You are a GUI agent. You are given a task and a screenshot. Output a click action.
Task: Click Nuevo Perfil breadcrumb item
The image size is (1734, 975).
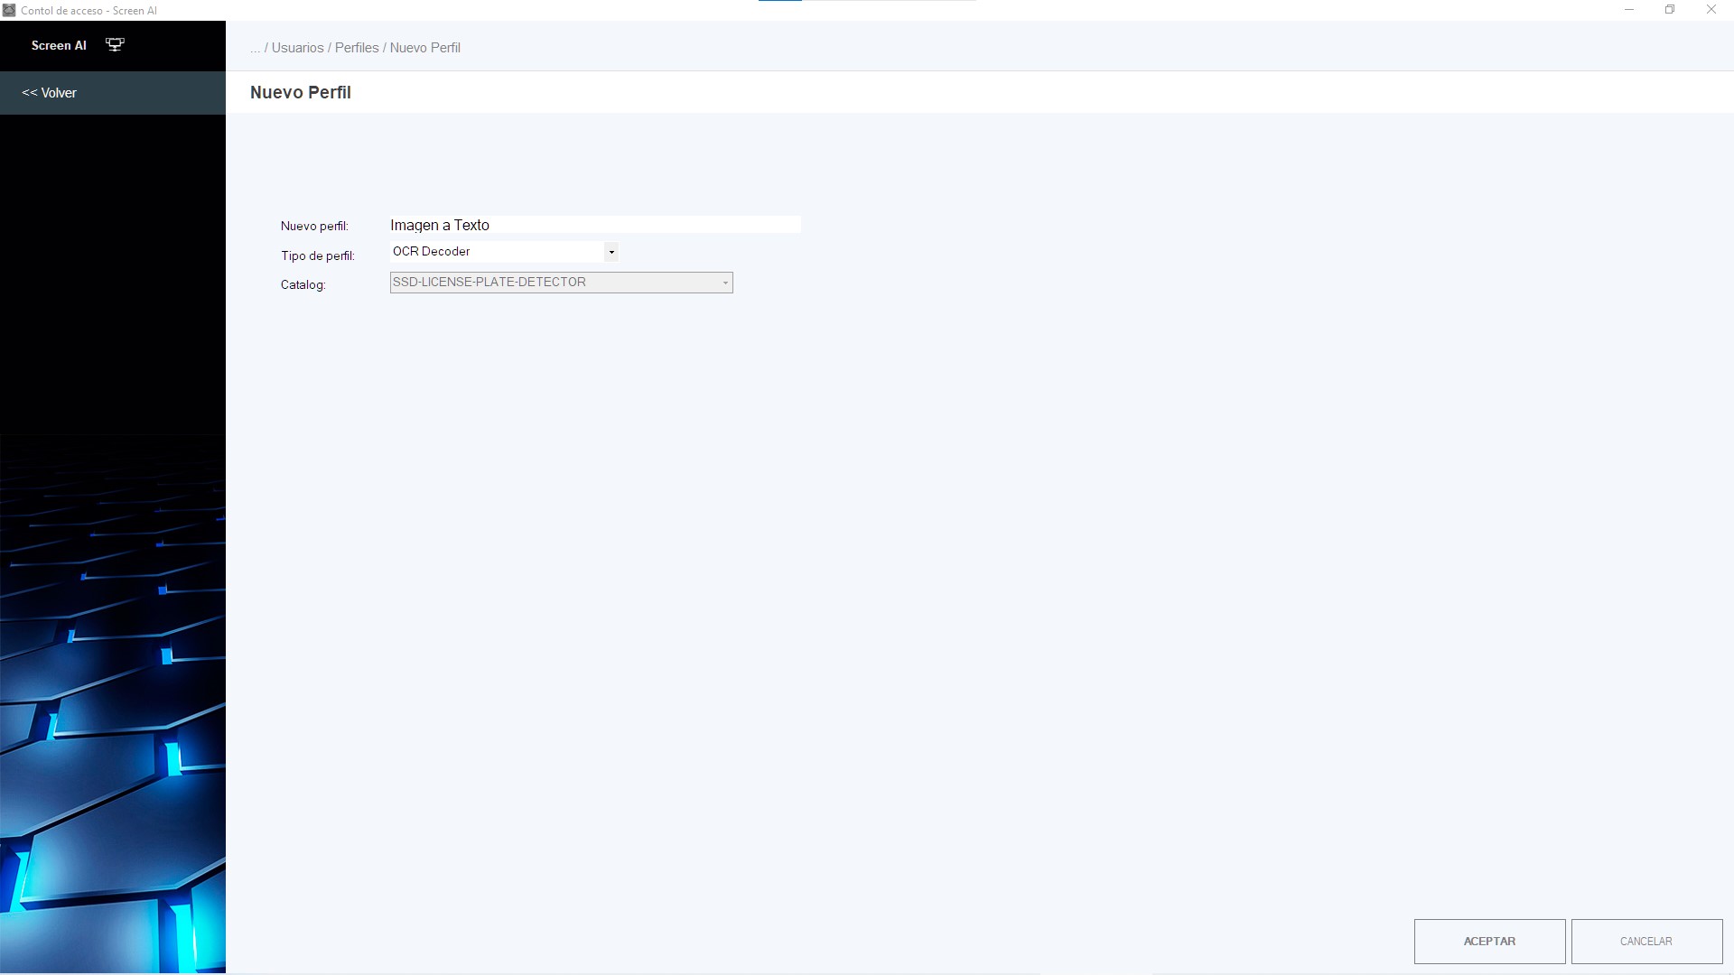pos(425,48)
